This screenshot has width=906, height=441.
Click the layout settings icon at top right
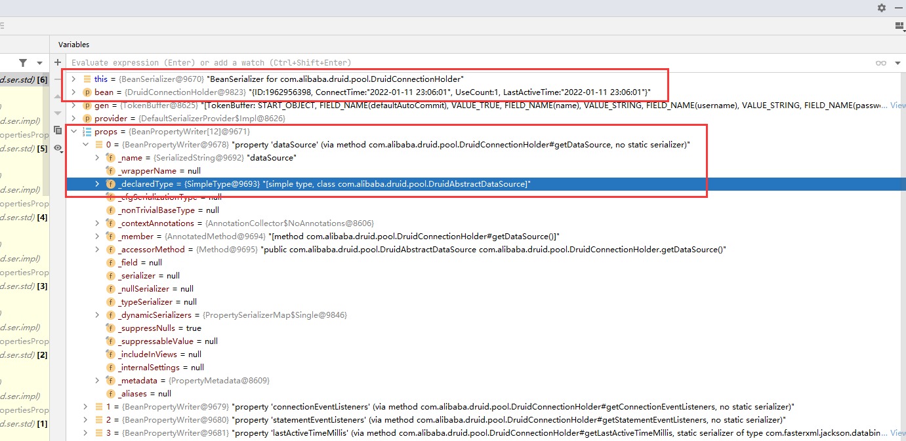[898, 26]
